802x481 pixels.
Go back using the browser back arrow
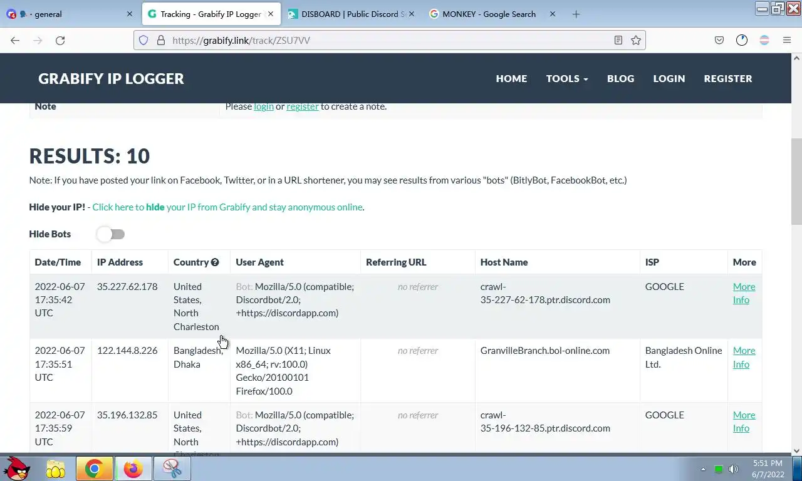click(x=15, y=40)
